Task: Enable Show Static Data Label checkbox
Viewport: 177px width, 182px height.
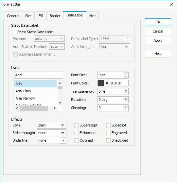Action: point(14,32)
